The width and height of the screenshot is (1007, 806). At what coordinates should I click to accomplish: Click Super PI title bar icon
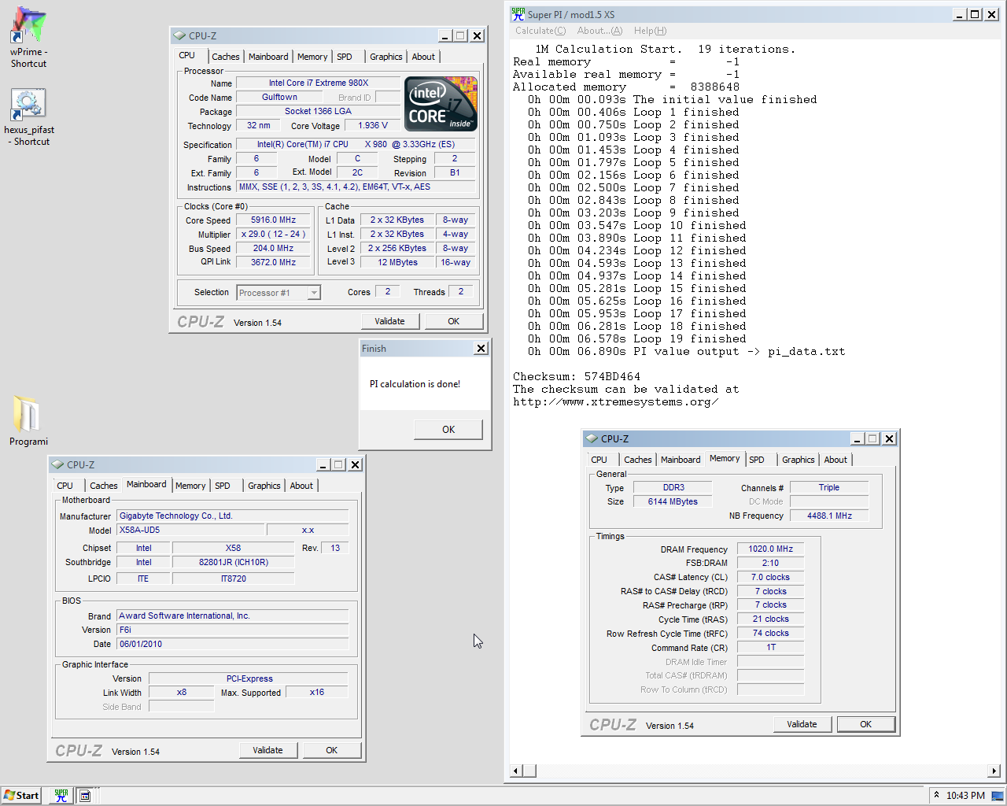pyautogui.click(x=518, y=14)
